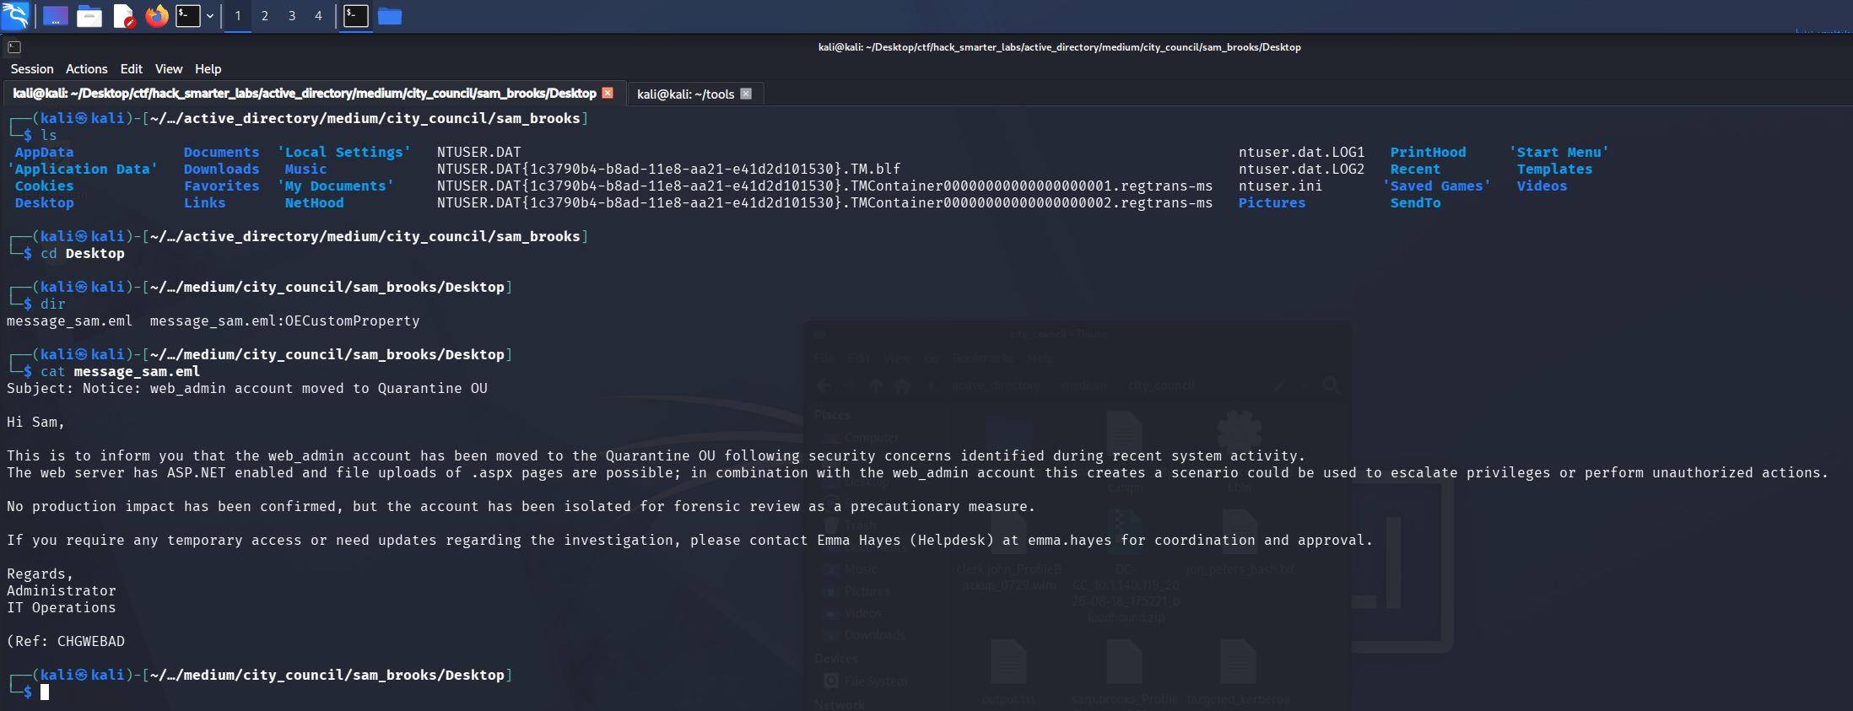Click the Templates directory entry
Screen dimensions: 1853x711
tap(1555, 170)
